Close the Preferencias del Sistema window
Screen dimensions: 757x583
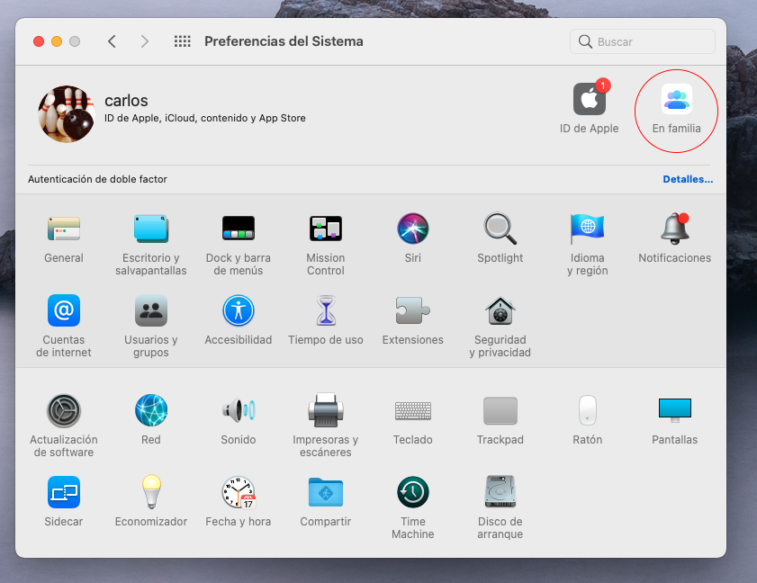point(39,41)
